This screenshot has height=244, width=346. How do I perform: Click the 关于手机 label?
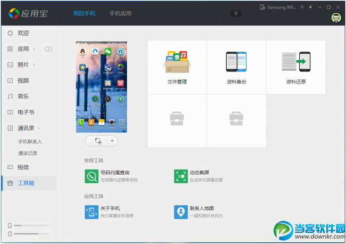(x=110, y=208)
